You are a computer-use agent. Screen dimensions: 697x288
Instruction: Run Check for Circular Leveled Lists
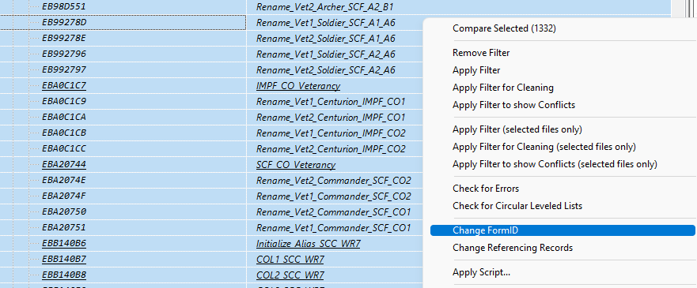click(517, 206)
